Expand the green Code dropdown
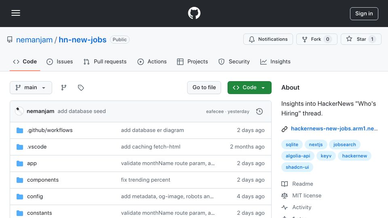The width and height of the screenshot is (388, 218). 249,88
